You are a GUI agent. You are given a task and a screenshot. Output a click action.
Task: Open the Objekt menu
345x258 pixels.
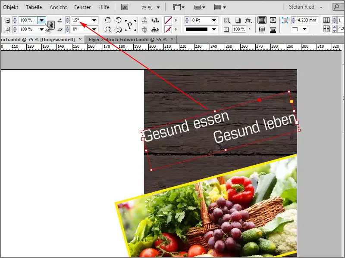[x=10, y=7]
